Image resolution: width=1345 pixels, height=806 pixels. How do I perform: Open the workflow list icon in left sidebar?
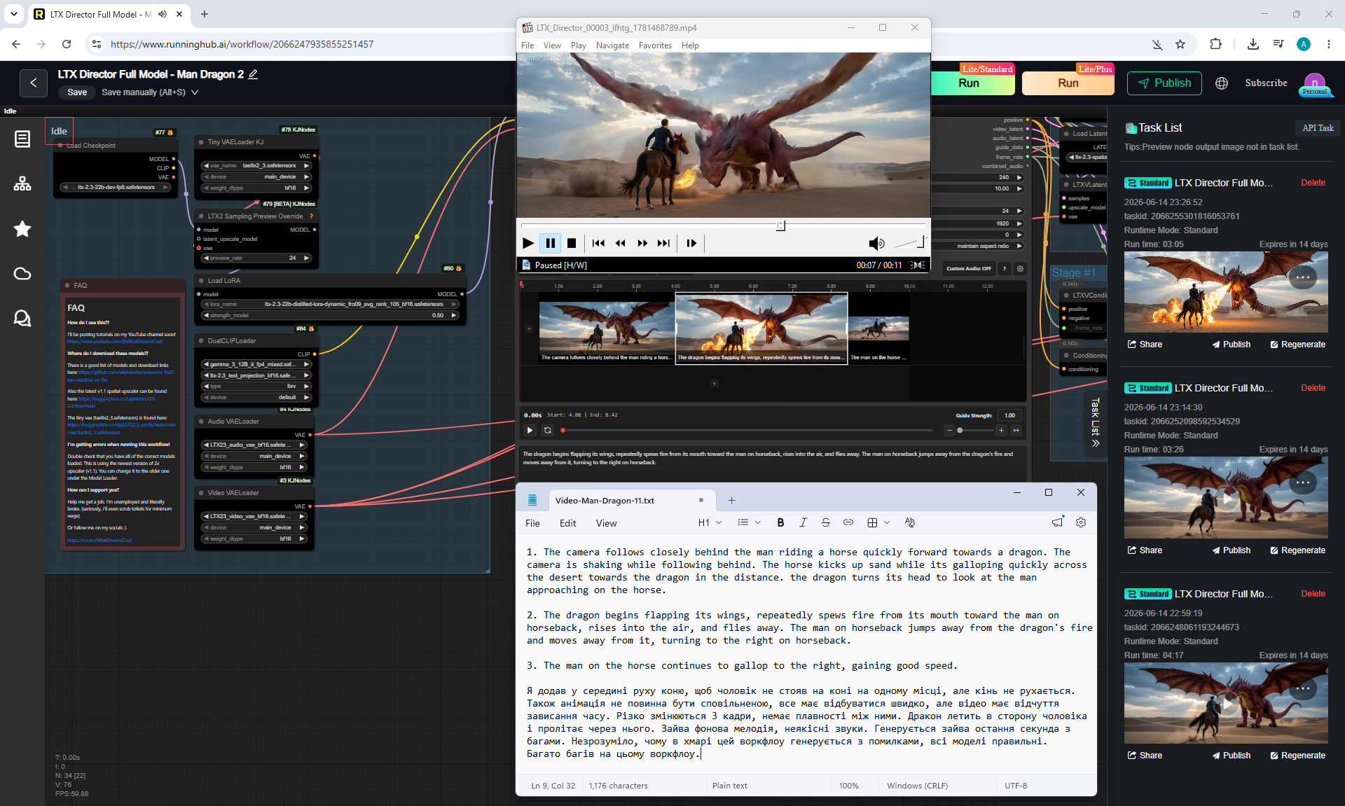22,139
